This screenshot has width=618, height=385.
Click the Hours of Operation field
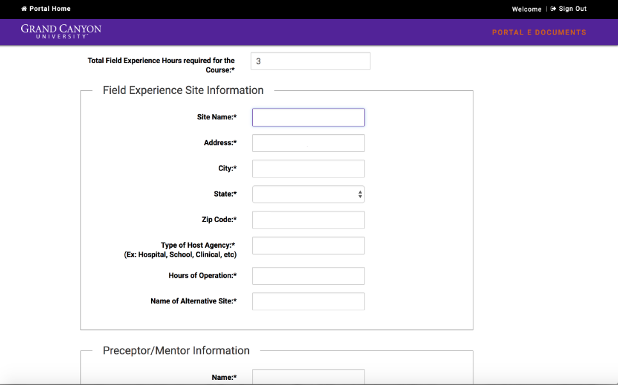(308, 276)
